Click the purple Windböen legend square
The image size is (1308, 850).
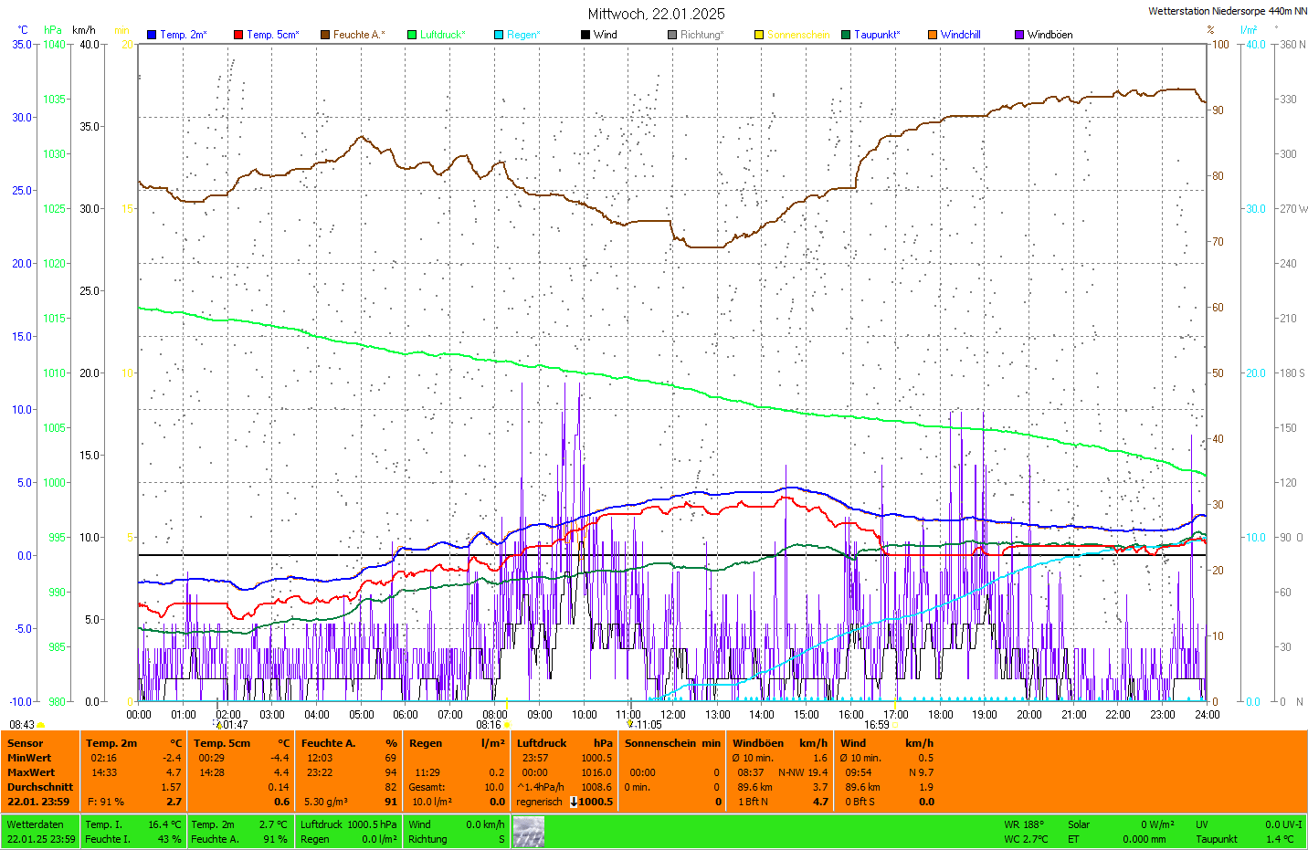[x=1019, y=35]
